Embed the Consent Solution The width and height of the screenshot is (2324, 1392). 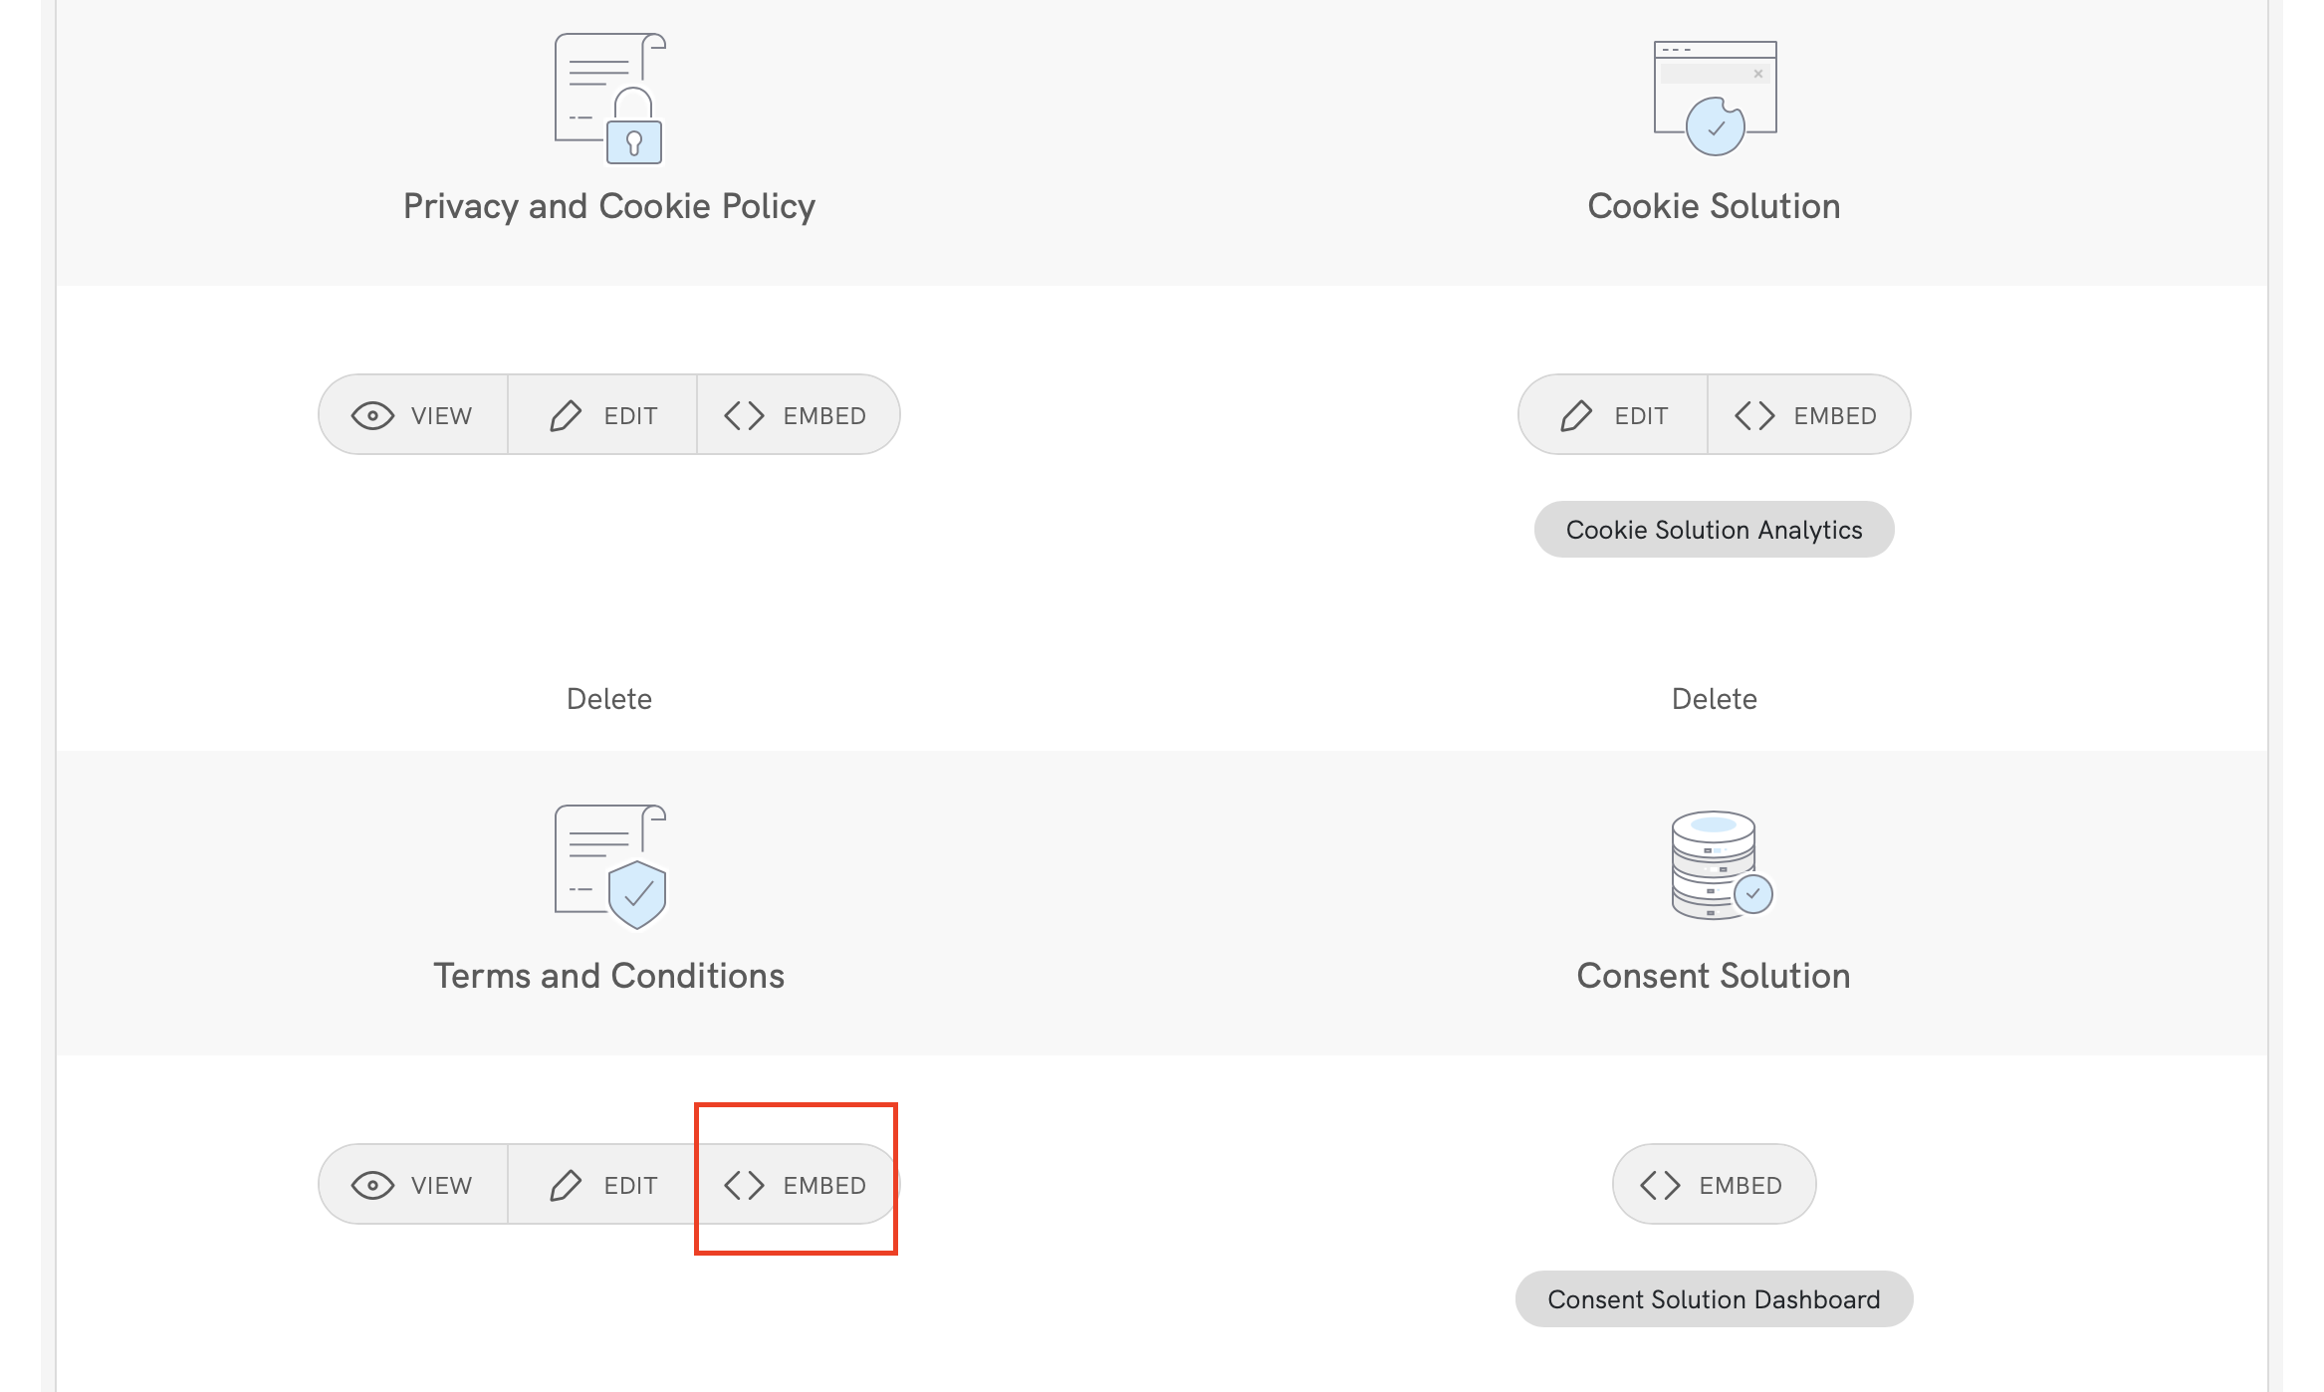1714,1184
